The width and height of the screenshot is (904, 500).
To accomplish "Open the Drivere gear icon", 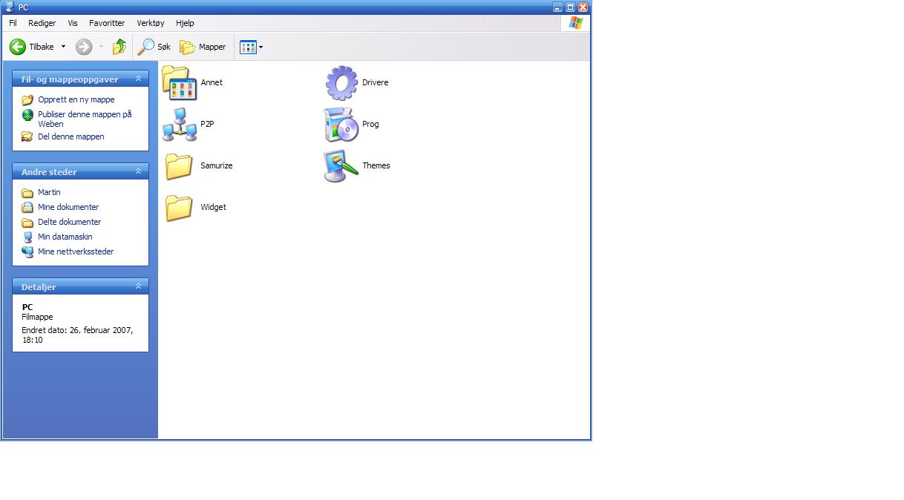I will [341, 82].
